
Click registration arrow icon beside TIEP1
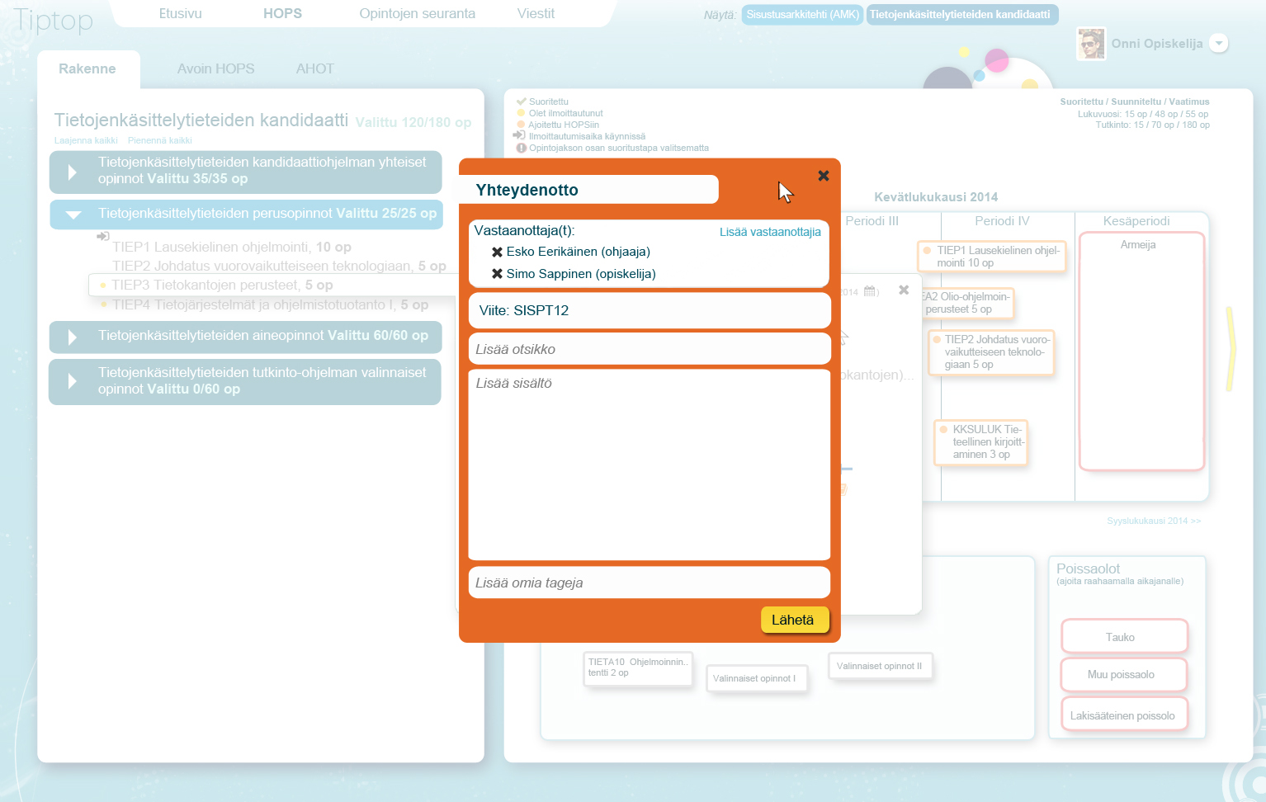[103, 236]
